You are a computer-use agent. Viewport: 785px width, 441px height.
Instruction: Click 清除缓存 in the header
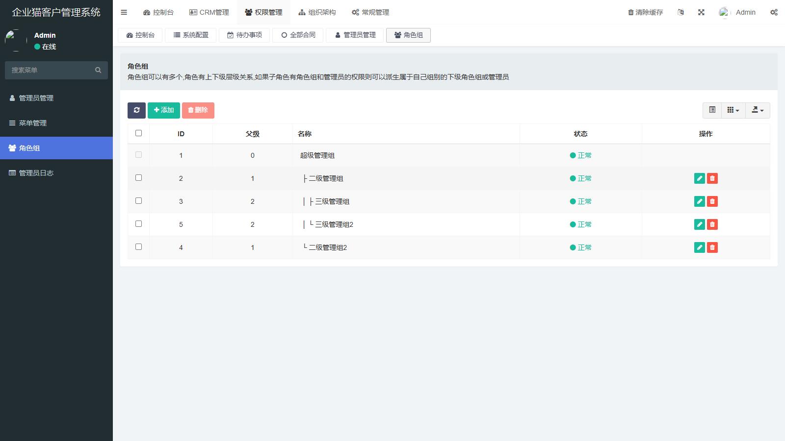(645, 12)
